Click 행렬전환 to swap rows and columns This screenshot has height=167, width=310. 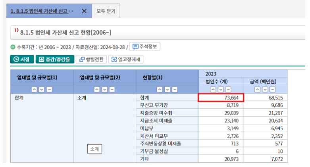click(91, 59)
